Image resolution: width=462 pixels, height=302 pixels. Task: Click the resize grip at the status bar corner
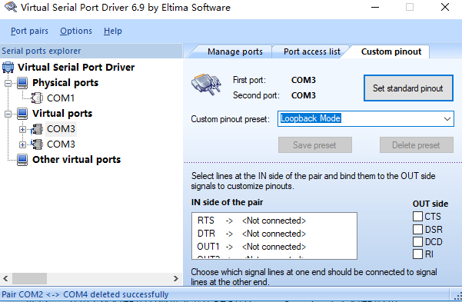click(457, 296)
